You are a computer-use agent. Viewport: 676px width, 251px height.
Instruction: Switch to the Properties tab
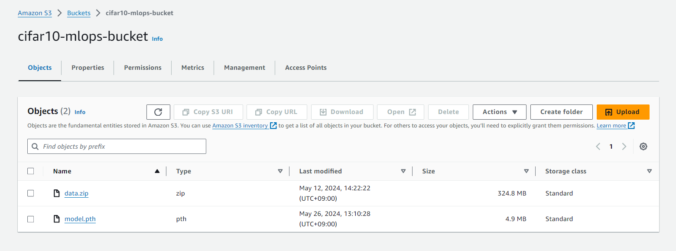click(x=88, y=68)
